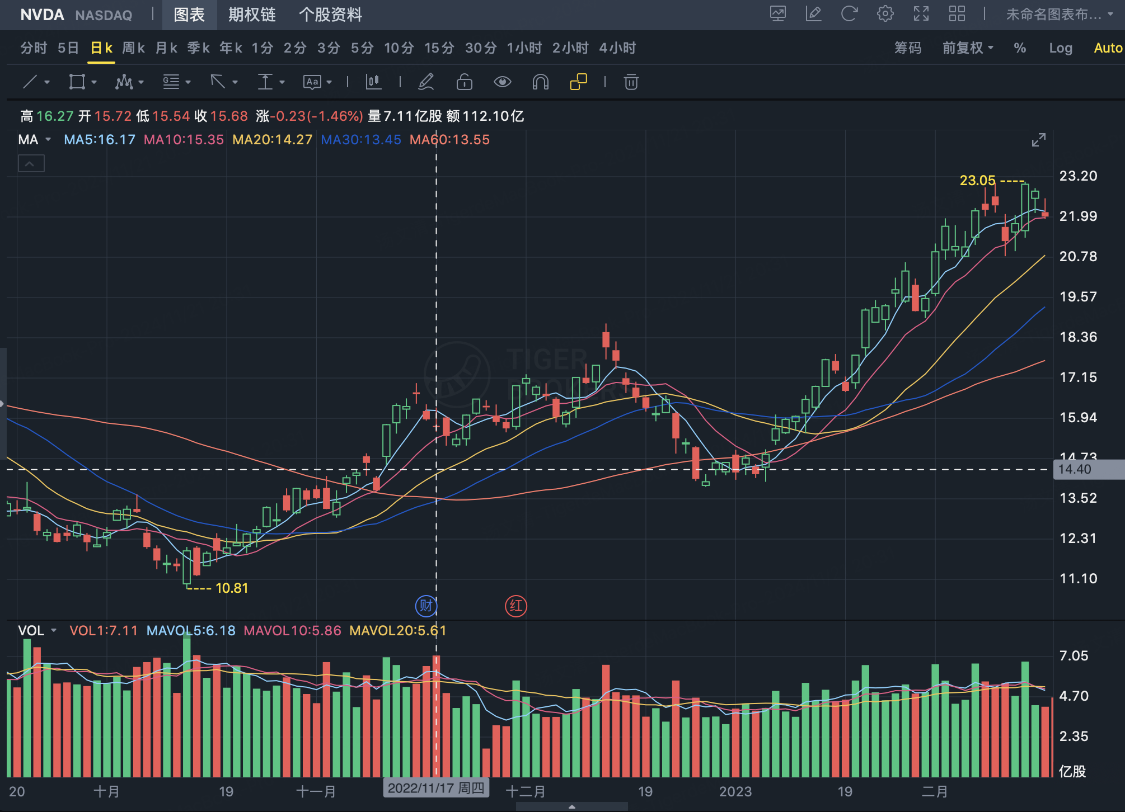1125x812 pixels.
Task: Click the refresh chart icon
Action: 849,14
